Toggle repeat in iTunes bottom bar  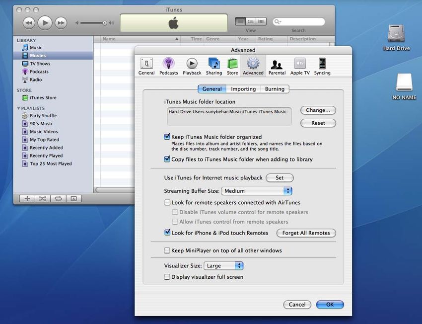[58, 199]
